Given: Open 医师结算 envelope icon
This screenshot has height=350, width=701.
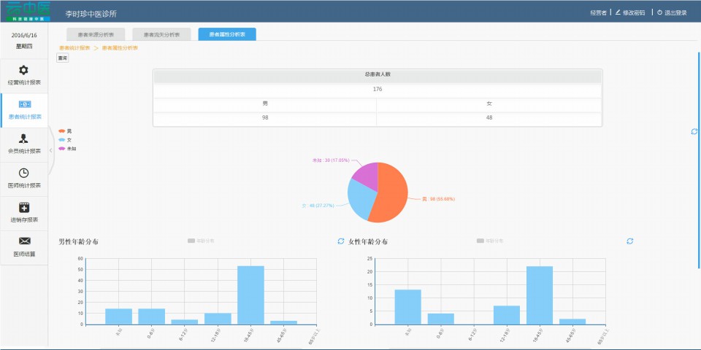Looking at the screenshot, I should [24, 241].
